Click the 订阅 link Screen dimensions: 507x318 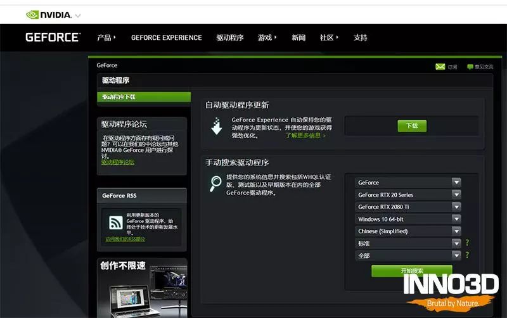(452, 67)
